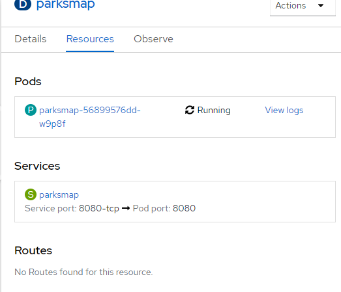Click the Services section heading
The image size is (341, 292).
coord(37,166)
